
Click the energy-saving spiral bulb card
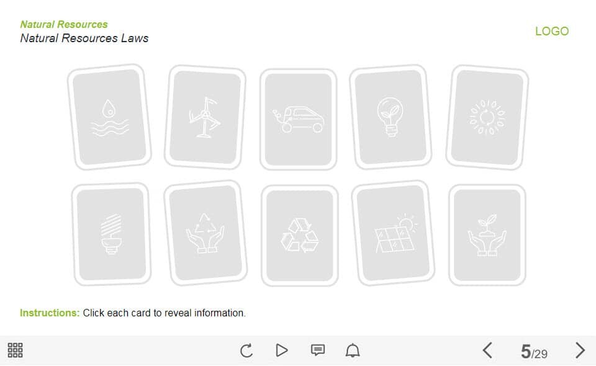(x=111, y=234)
